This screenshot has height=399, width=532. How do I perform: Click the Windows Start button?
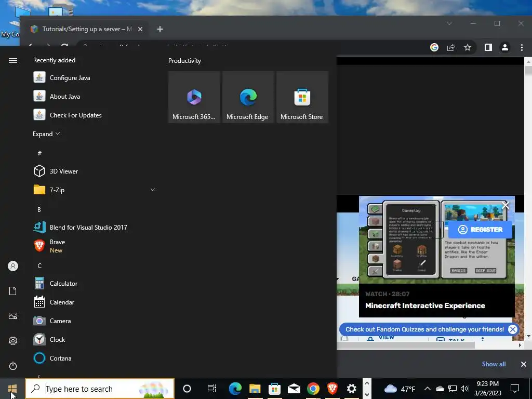tap(12, 389)
